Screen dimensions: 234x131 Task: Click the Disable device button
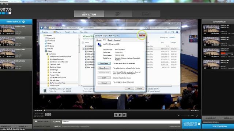(104, 78)
